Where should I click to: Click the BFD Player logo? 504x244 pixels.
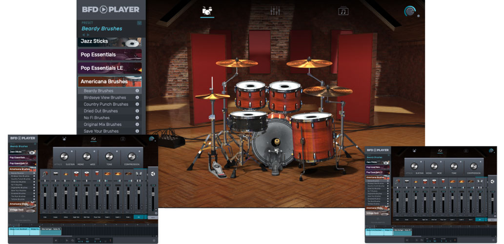point(110,9)
